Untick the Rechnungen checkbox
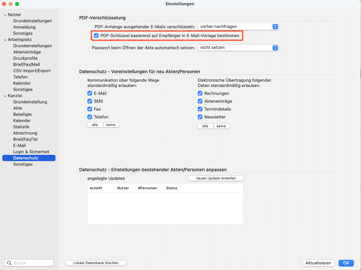Screen dimensions: 361x270 [x=200, y=93]
